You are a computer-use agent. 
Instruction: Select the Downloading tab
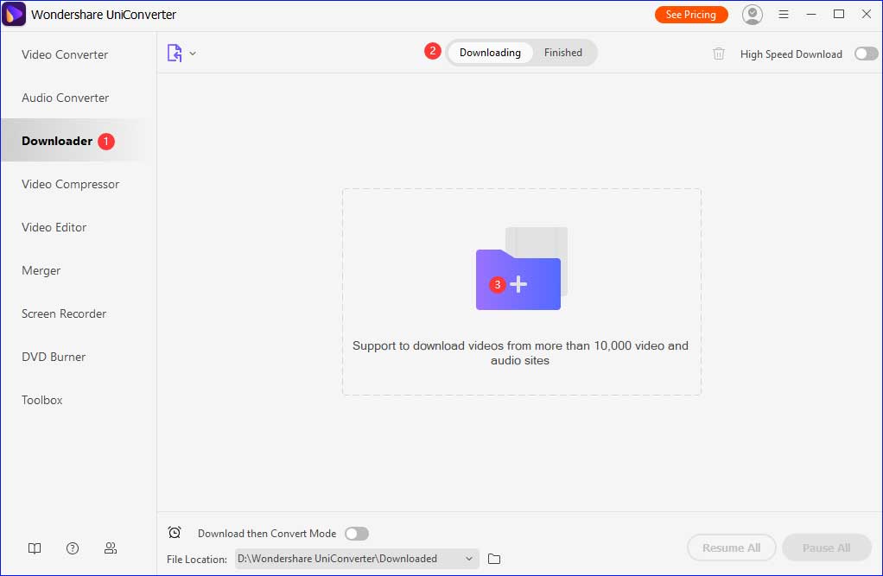pos(490,53)
